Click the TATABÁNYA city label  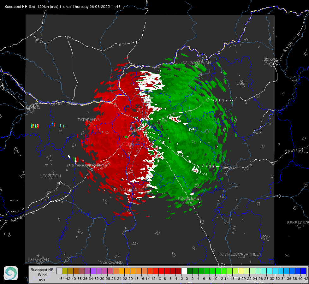click(89, 120)
